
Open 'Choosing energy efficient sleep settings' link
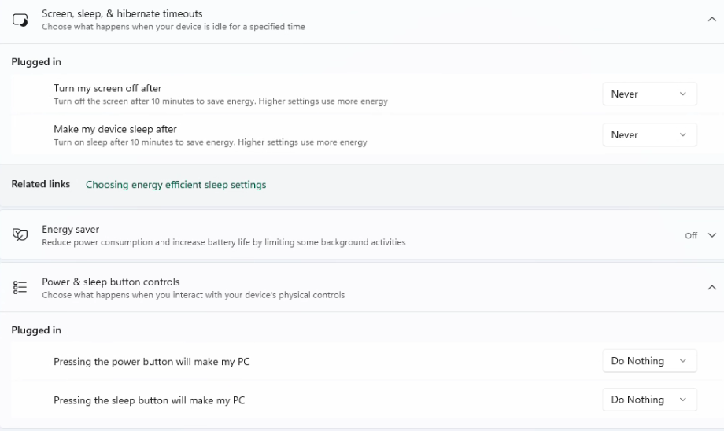175,185
